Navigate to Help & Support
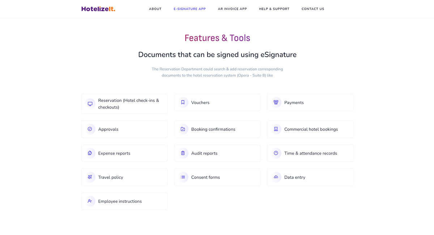This screenshot has width=434, height=235. (274, 9)
